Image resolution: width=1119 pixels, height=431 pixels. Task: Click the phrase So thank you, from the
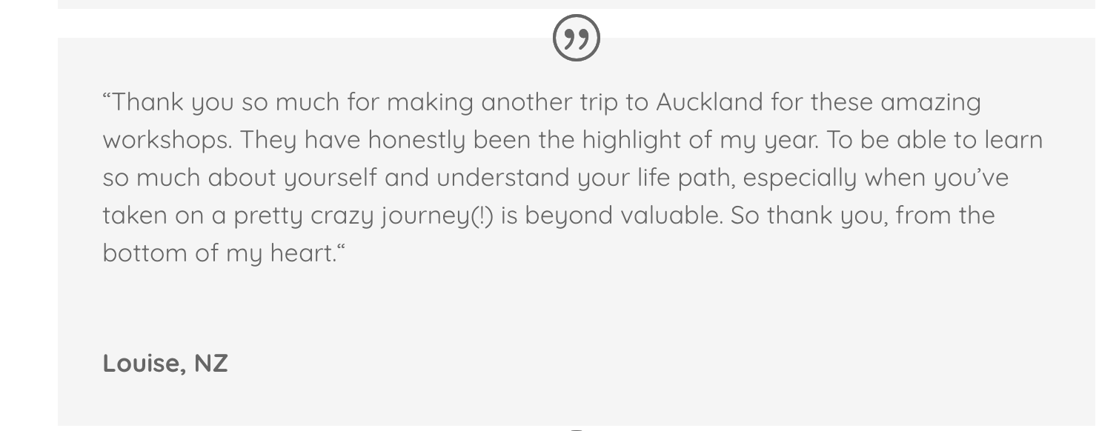(863, 216)
